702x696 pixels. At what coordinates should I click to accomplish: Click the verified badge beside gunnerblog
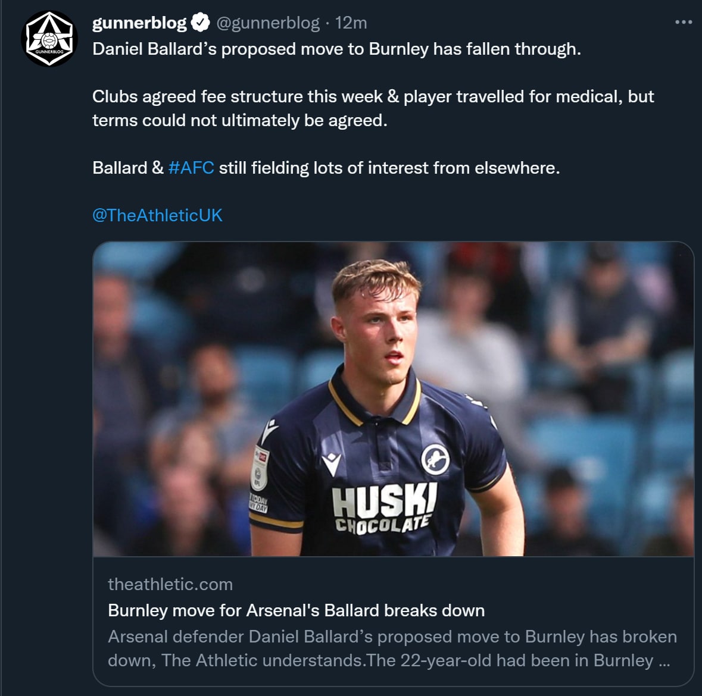201,23
